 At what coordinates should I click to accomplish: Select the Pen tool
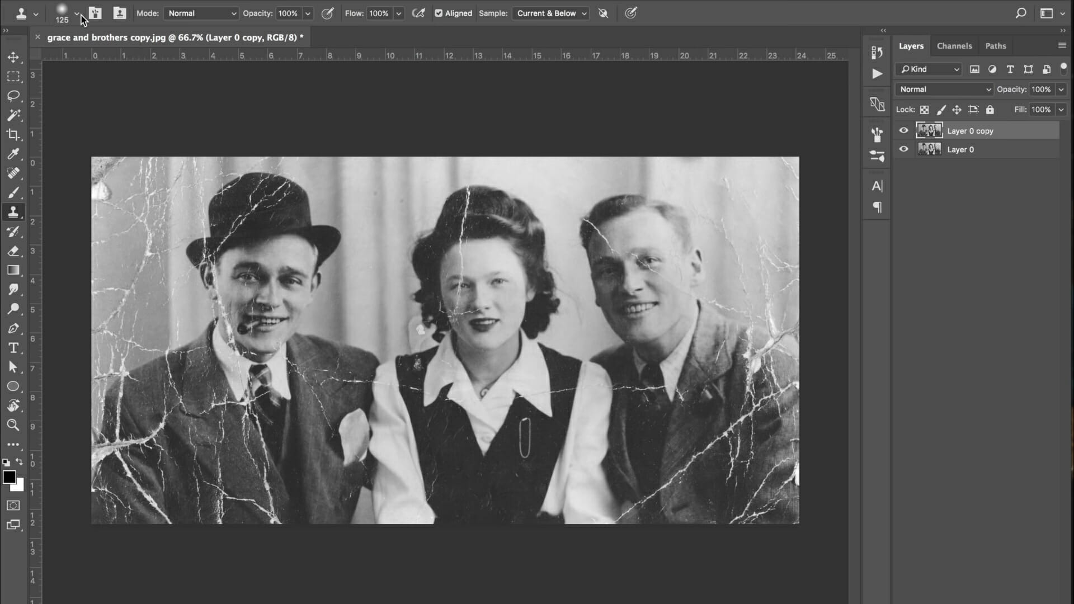pos(13,328)
